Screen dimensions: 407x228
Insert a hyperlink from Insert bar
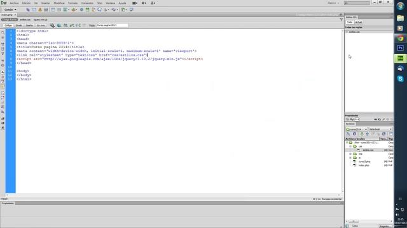tap(28, 9)
